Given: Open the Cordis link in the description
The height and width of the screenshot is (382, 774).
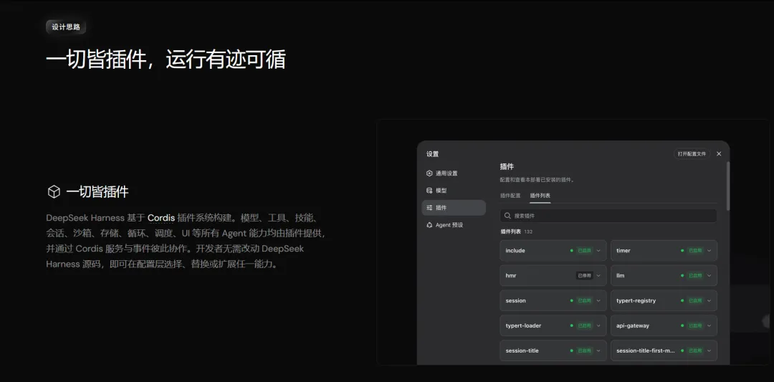Looking at the screenshot, I should click(161, 218).
